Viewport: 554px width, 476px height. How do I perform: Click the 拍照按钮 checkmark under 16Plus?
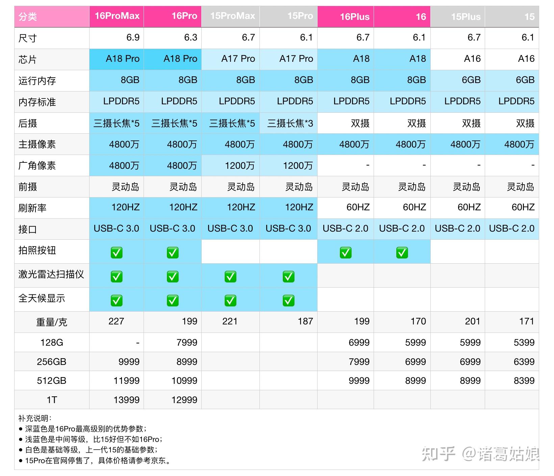point(346,253)
